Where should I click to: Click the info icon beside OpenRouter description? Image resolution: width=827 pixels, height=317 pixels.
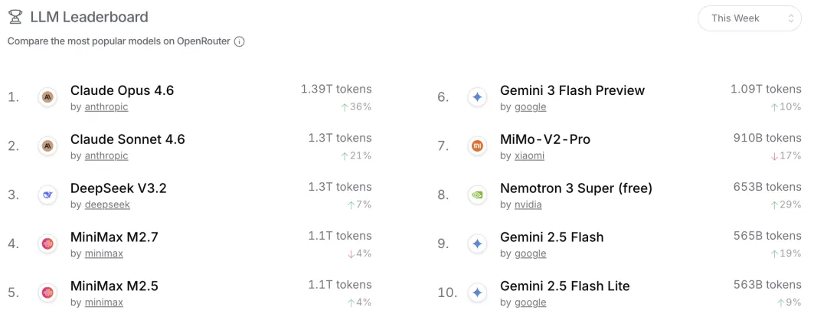pyautogui.click(x=239, y=41)
